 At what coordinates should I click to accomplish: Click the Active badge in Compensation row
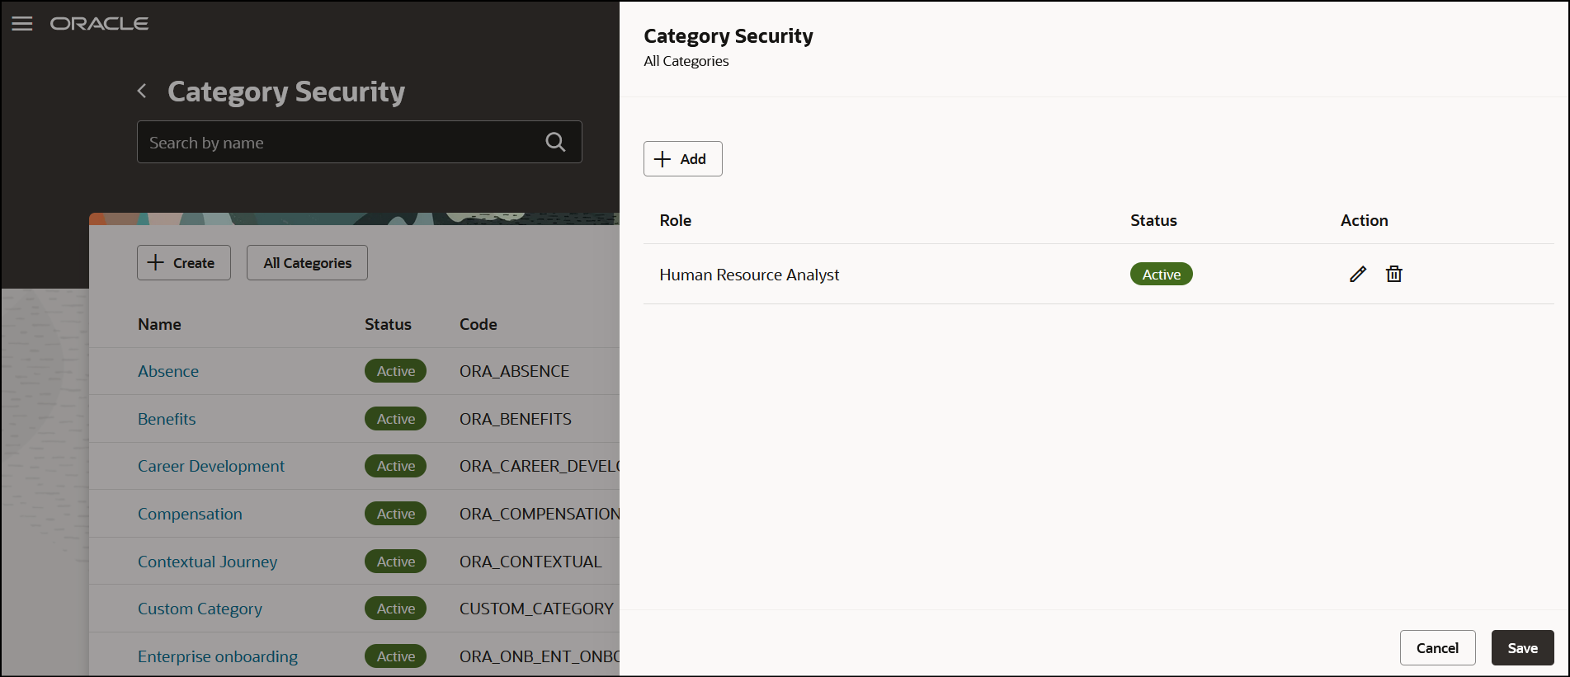tap(396, 514)
